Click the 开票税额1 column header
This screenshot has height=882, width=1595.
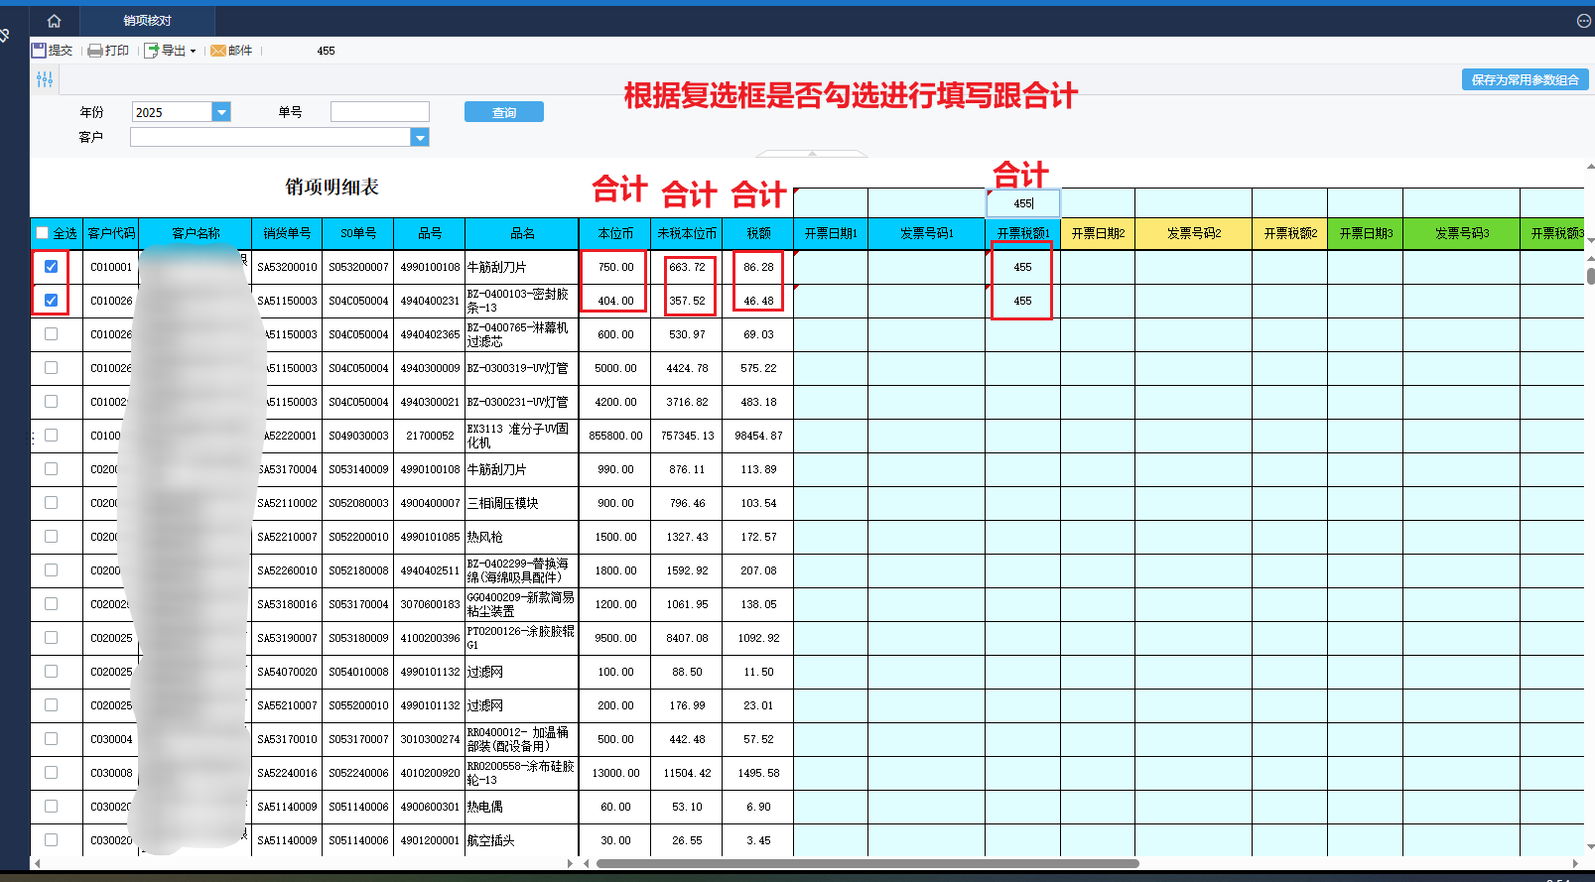(1022, 233)
